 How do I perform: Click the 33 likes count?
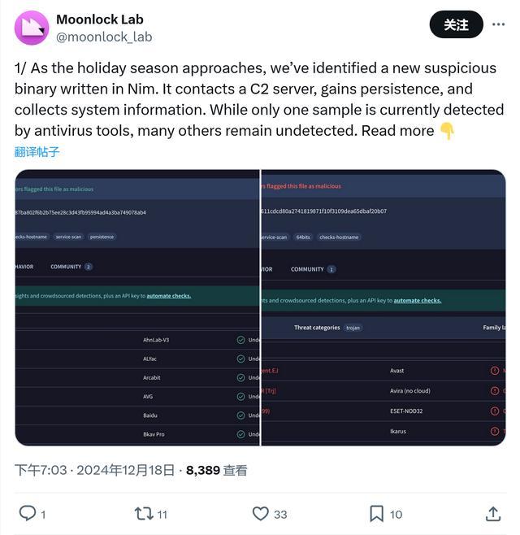pyautogui.click(x=280, y=514)
